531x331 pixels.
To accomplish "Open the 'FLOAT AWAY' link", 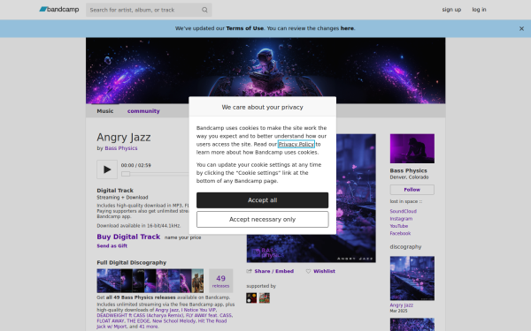I will [x=111, y=321].
